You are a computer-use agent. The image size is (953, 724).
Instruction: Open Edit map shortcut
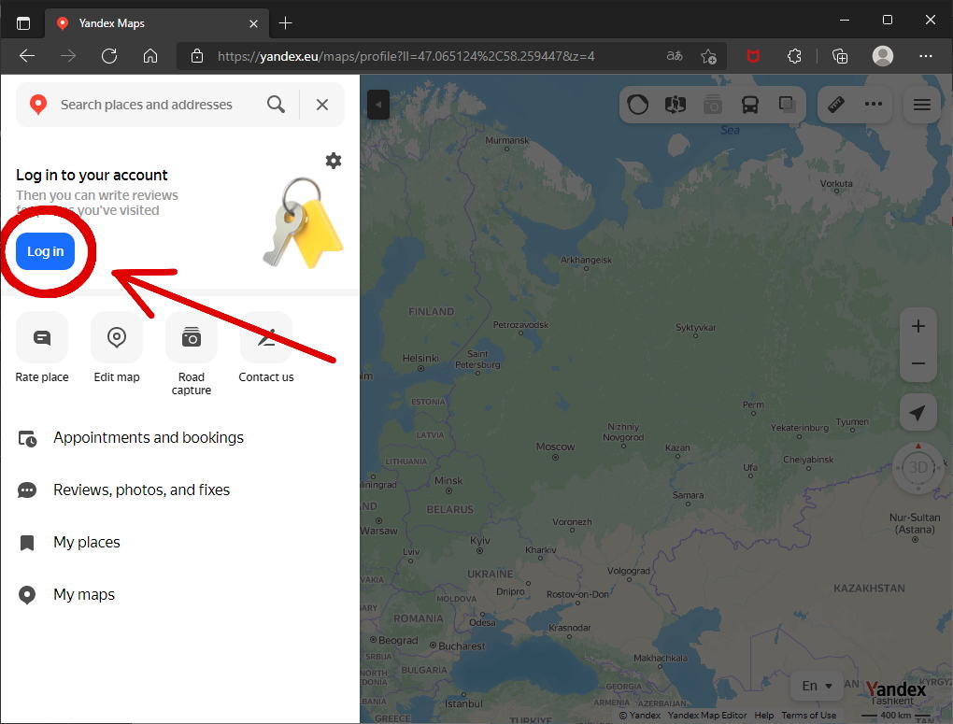(x=117, y=349)
